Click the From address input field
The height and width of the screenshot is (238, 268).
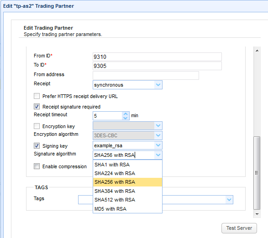tap(146, 75)
